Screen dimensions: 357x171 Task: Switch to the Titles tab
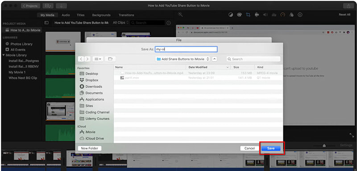(81, 15)
